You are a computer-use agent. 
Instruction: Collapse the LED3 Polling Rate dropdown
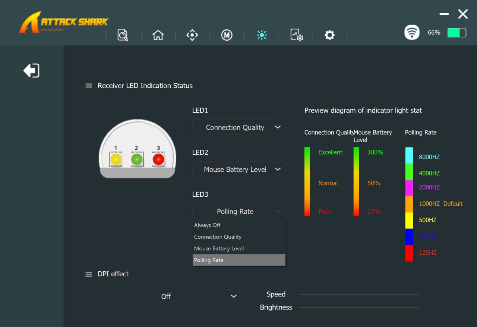239,212
